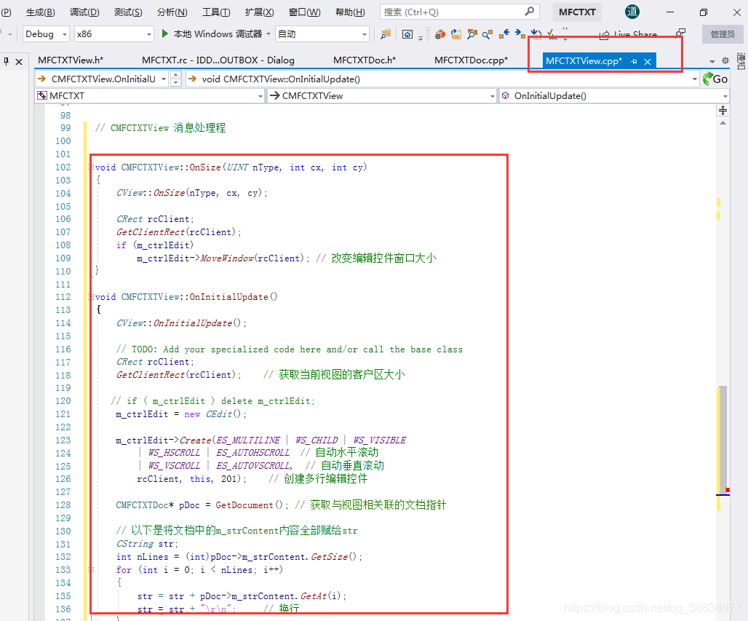Open the void CMFCTXTView::OnInitialUpdate() dropdown
The image size is (748, 621).
coord(443,79)
